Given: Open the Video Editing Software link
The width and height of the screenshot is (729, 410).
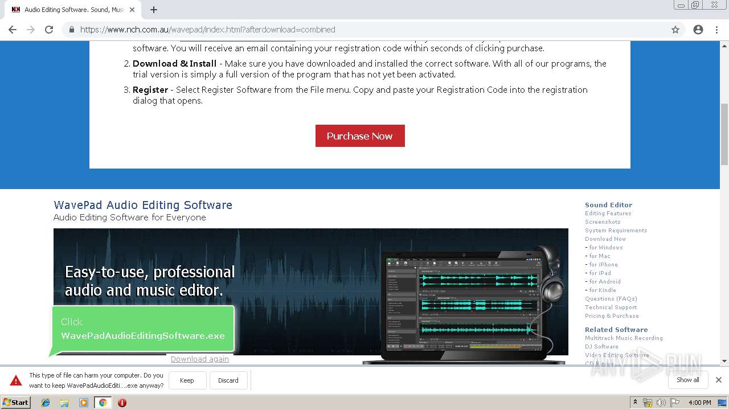Looking at the screenshot, I should tap(617, 355).
